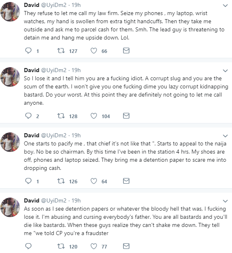This screenshot has width=232, height=253.
Task: Send the first tweet via direct message
Action: coord(126,51)
